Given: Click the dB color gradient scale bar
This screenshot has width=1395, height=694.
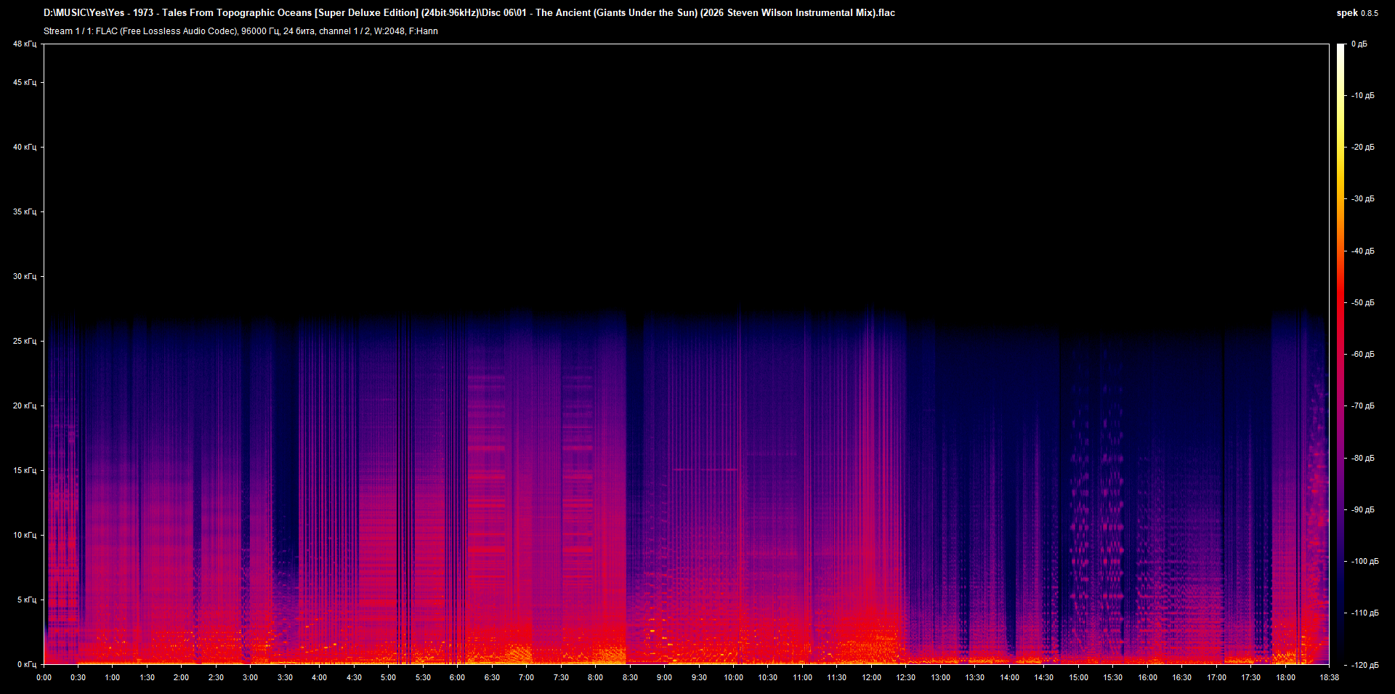Looking at the screenshot, I should click(x=1341, y=354).
